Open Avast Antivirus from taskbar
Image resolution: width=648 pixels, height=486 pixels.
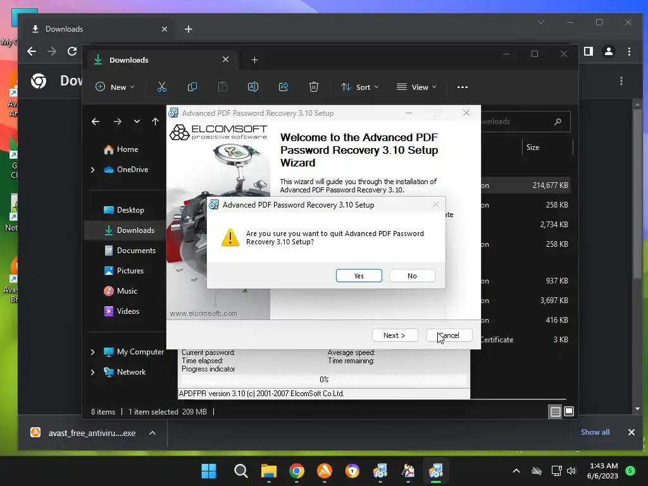(x=325, y=471)
